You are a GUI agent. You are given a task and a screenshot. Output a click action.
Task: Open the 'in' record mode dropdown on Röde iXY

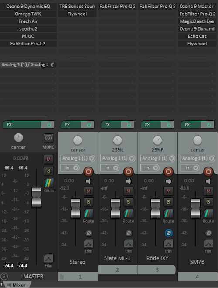click(x=150, y=168)
